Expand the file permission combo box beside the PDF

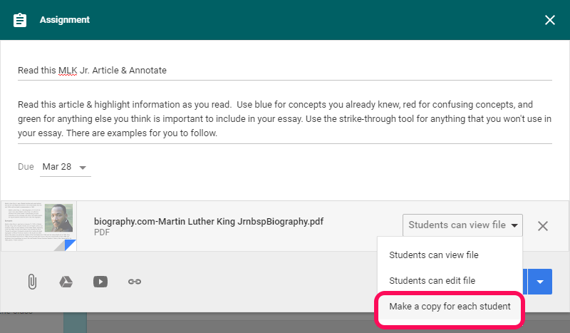[x=462, y=225]
